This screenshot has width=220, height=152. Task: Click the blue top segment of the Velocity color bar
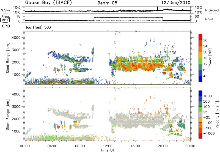click(200, 93)
